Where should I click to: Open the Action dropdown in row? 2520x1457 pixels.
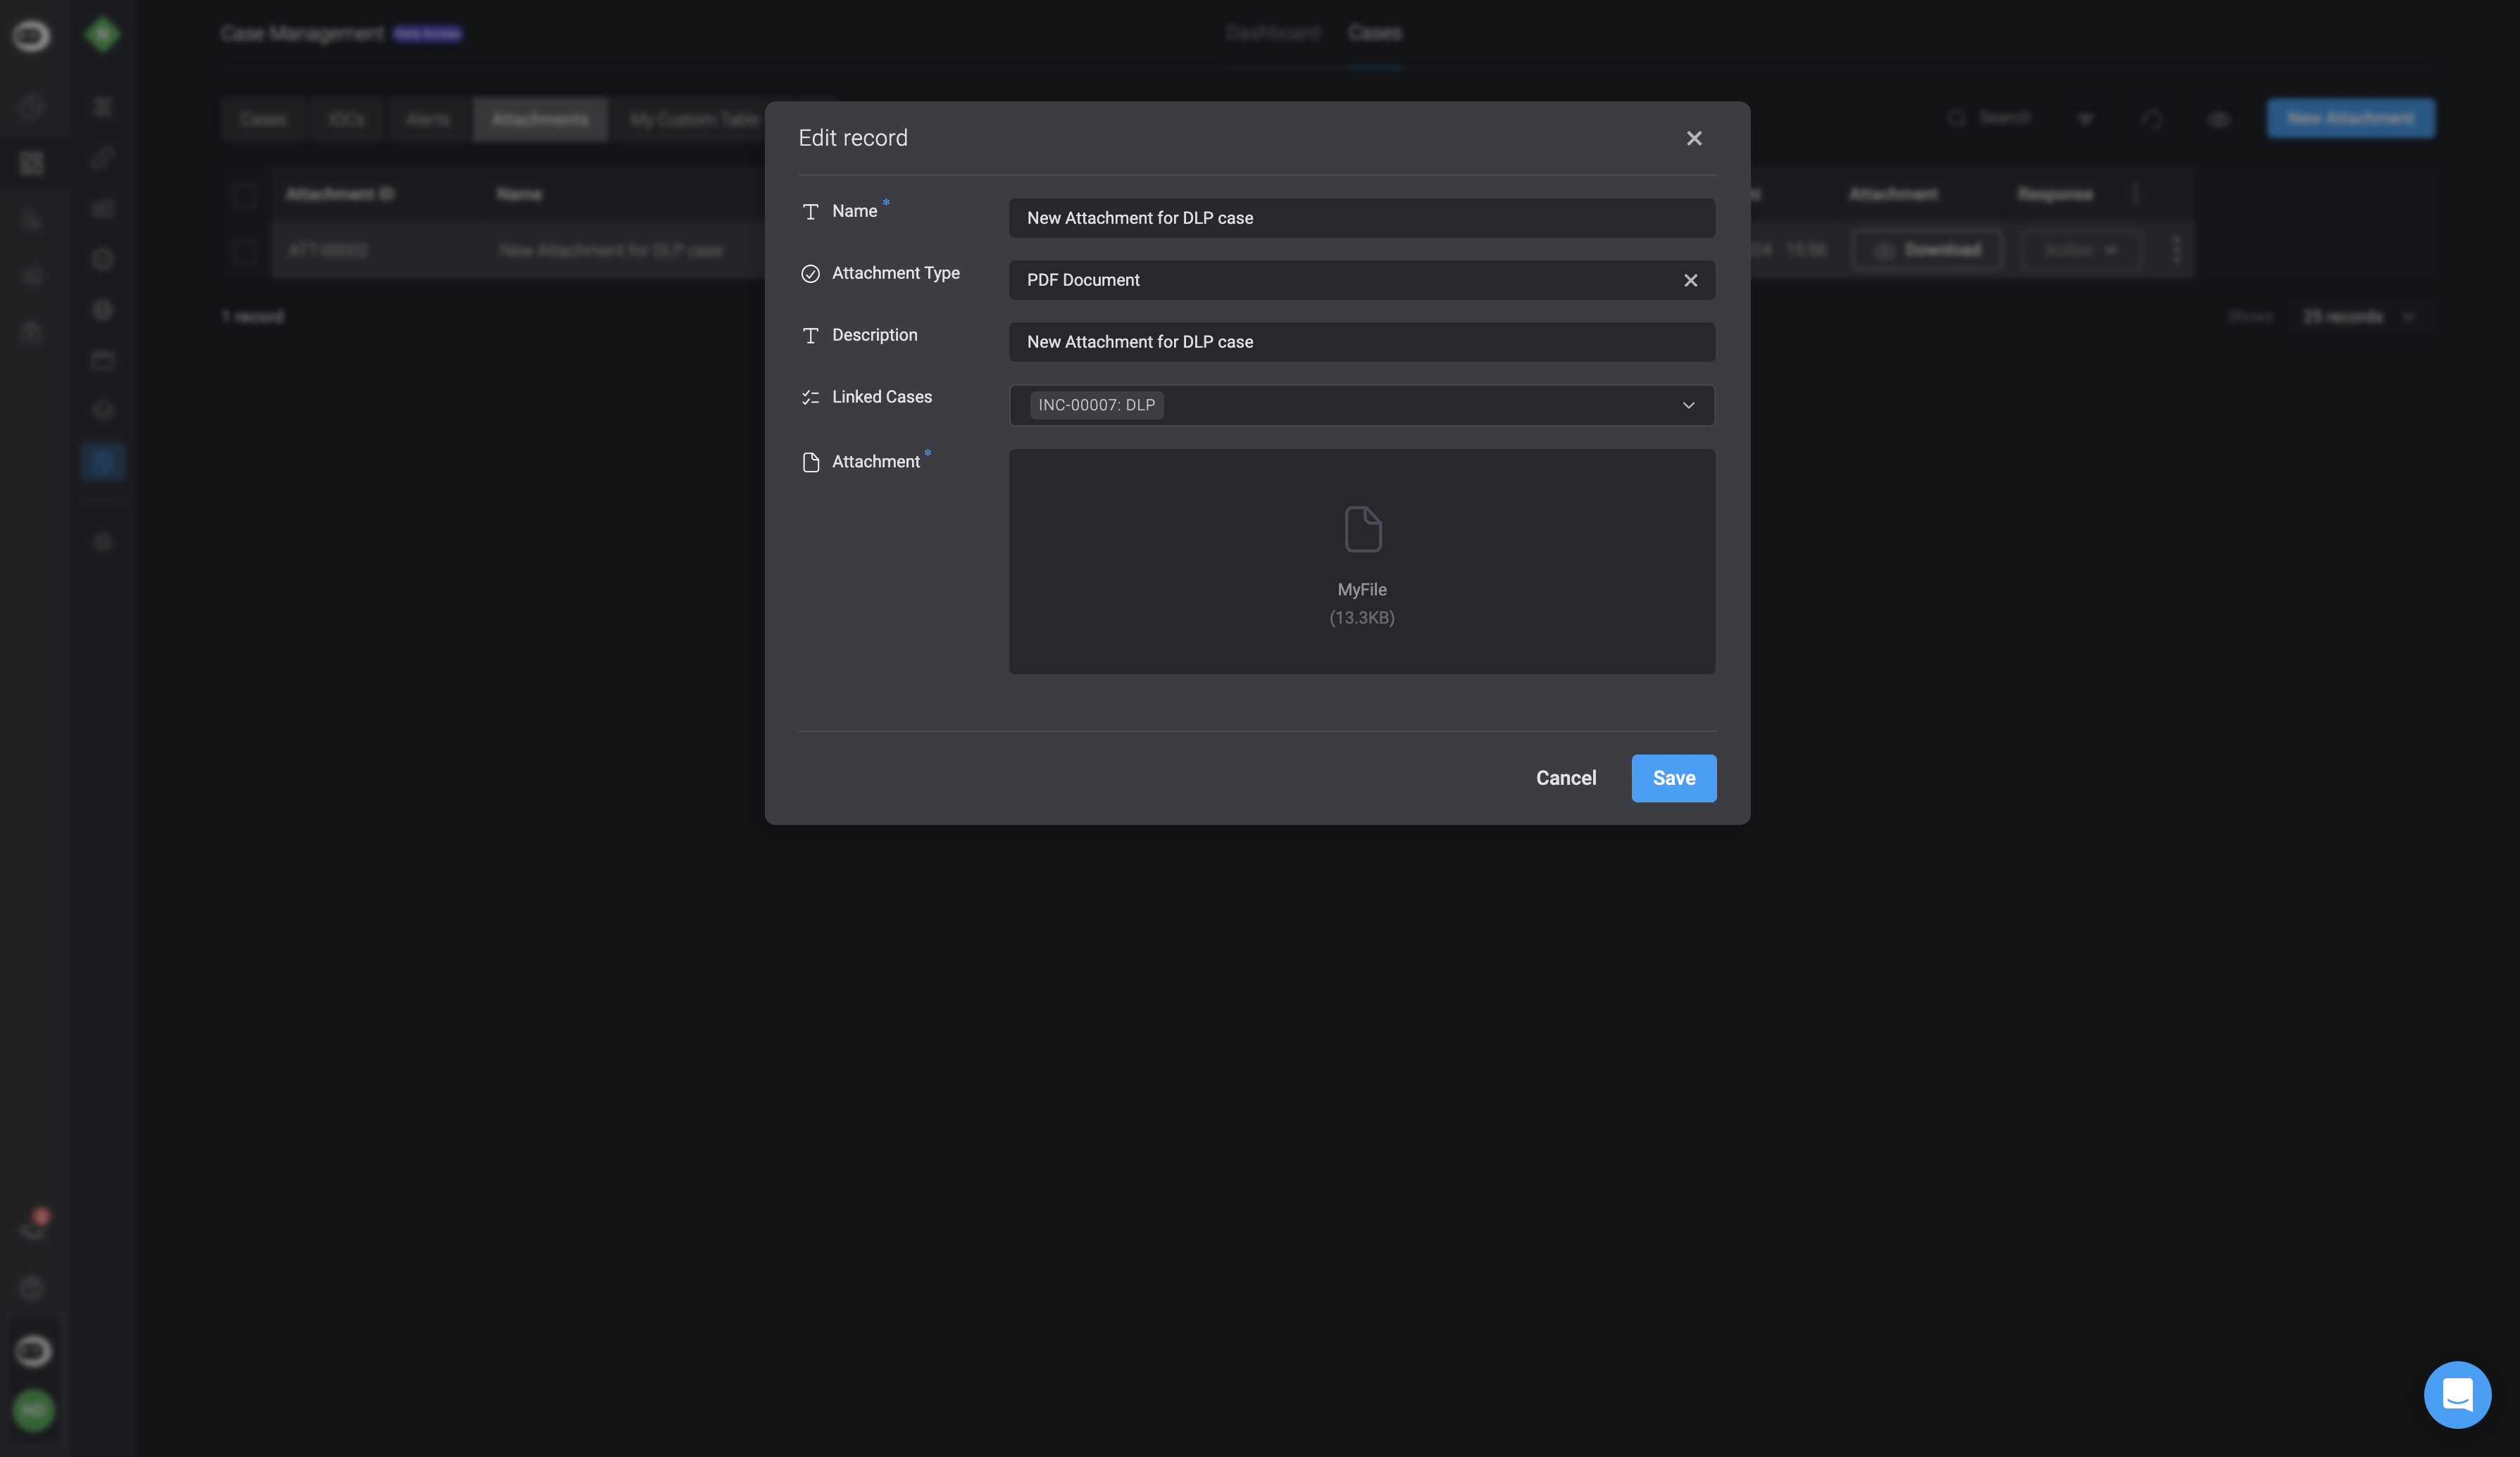coord(2080,251)
